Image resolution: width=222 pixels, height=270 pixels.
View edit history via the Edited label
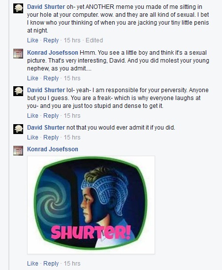pos(94,40)
